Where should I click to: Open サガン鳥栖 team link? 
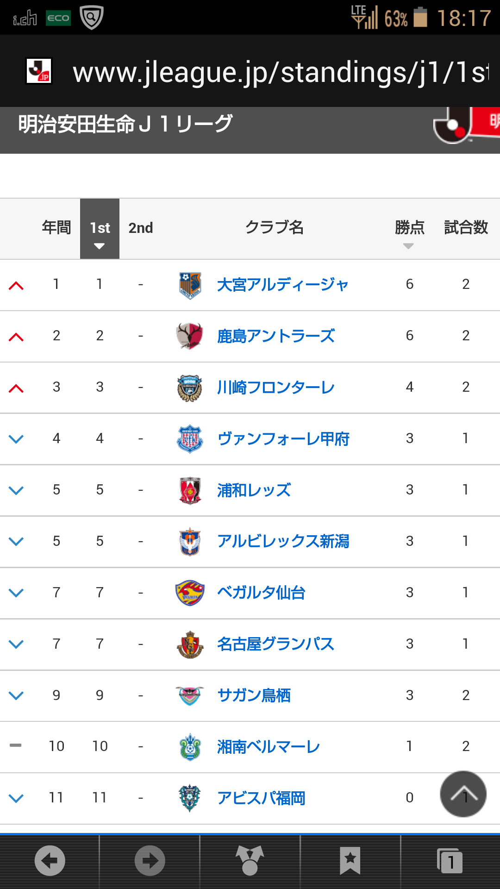pos(254,695)
